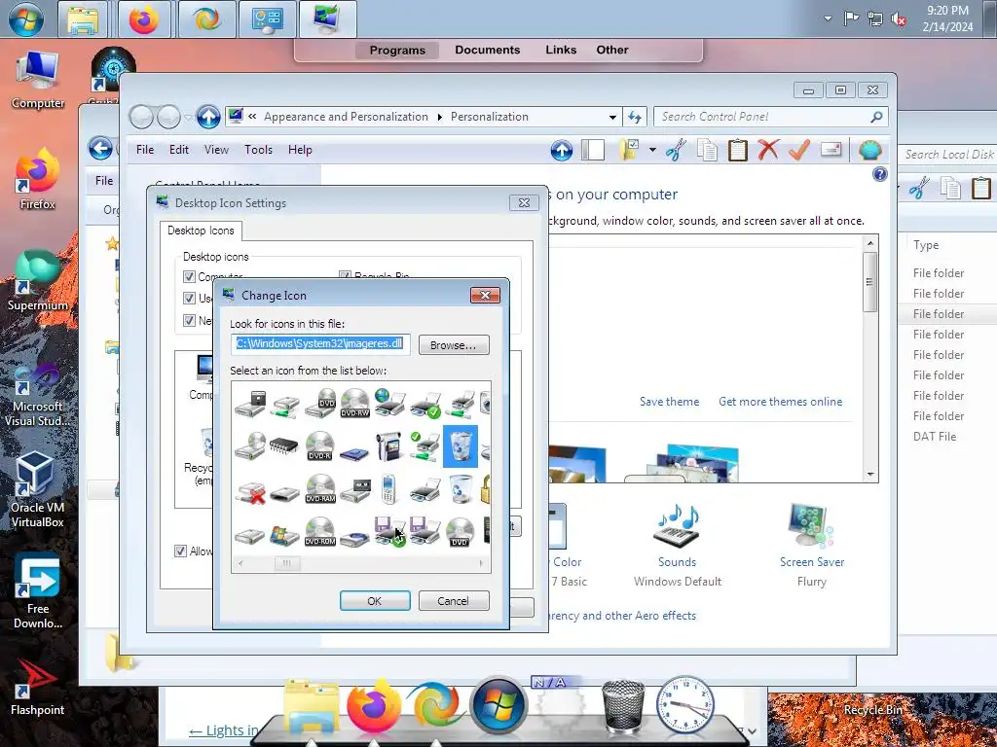Image resolution: width=997 pixels, height=747 pixels.
Task: Toggle the 'Allow' checkbox in Desktop Icon Settings
Action: tap(180, 551)
